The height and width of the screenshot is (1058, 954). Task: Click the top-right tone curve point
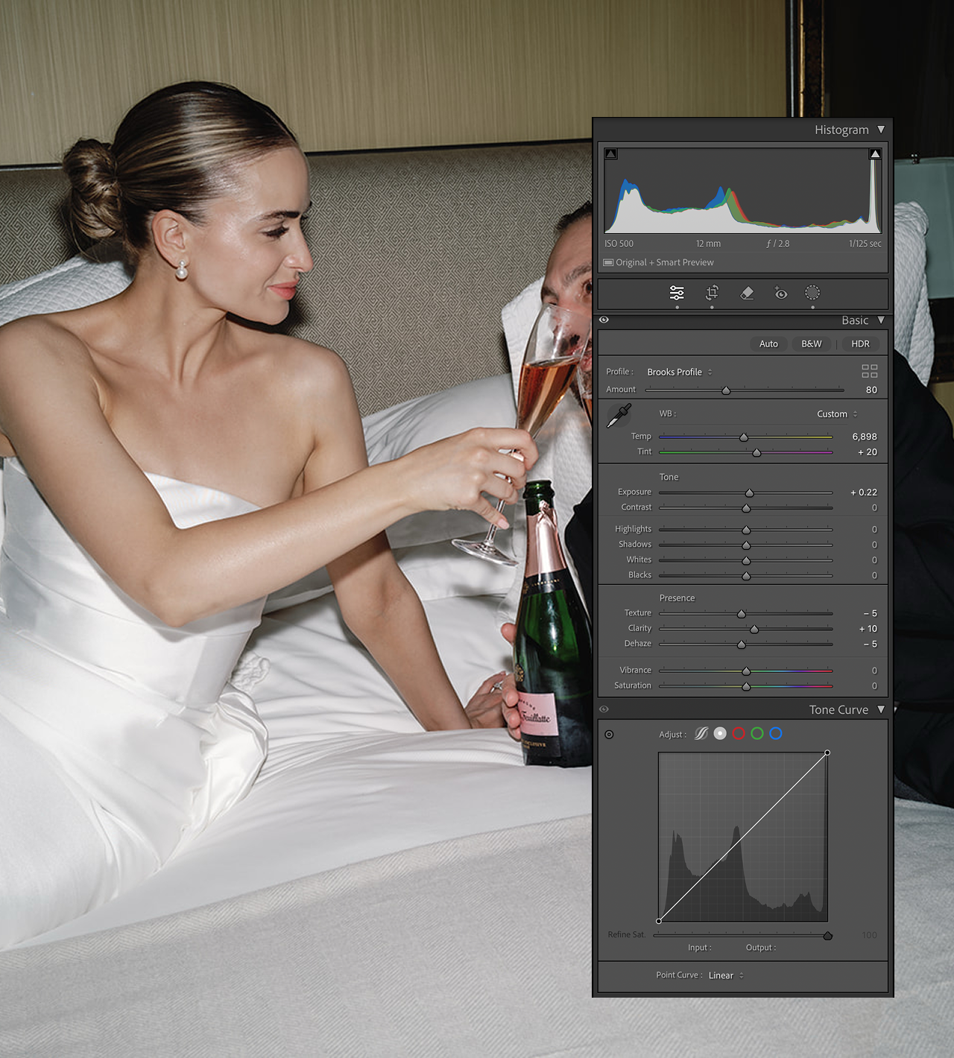[x=827, y=753]
